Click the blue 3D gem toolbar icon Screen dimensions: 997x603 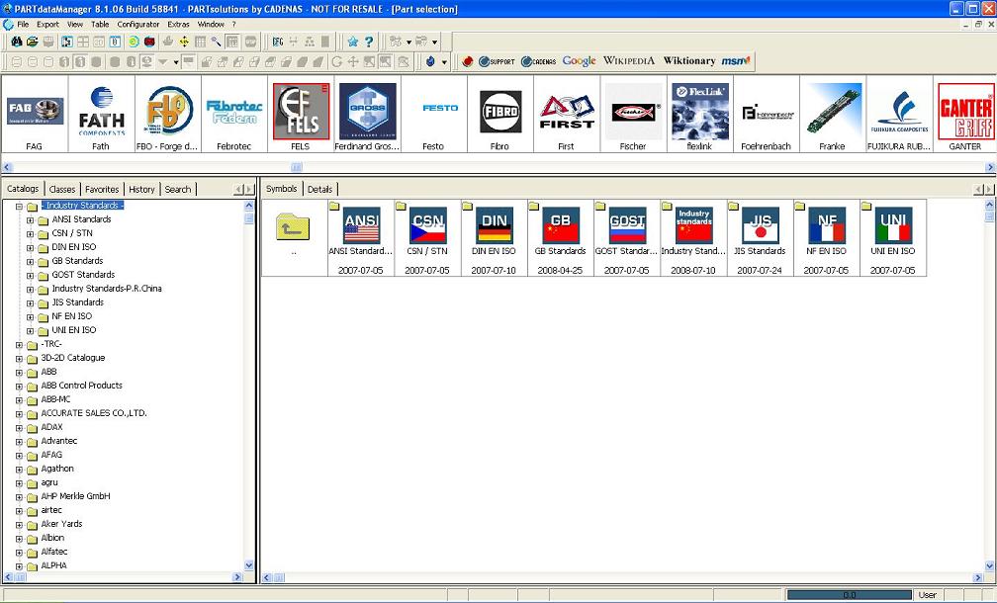(x=430, y=61)
